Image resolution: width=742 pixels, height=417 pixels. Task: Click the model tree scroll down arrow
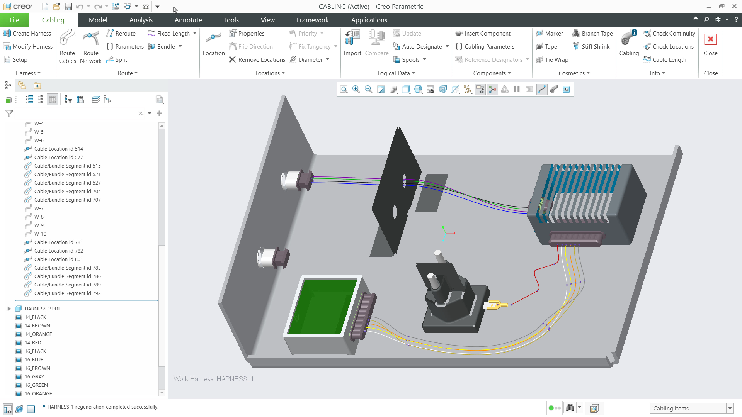(162, 393)
